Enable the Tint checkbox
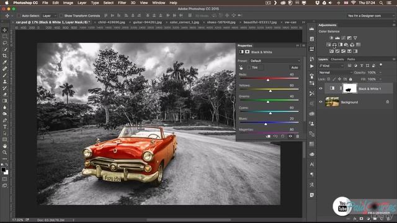397x223 pixels. [249, 68]
